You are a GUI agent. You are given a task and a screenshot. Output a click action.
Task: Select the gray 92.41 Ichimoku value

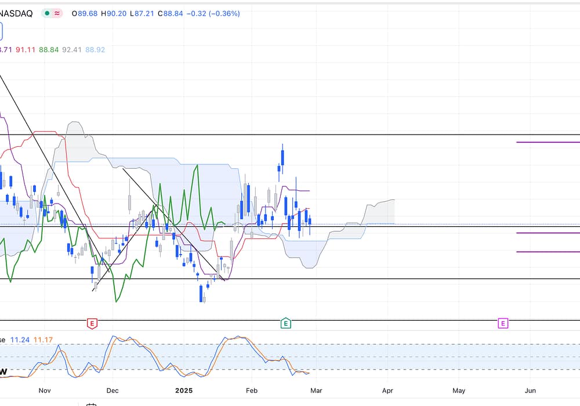pyautogui.click(x=71, y=50)
